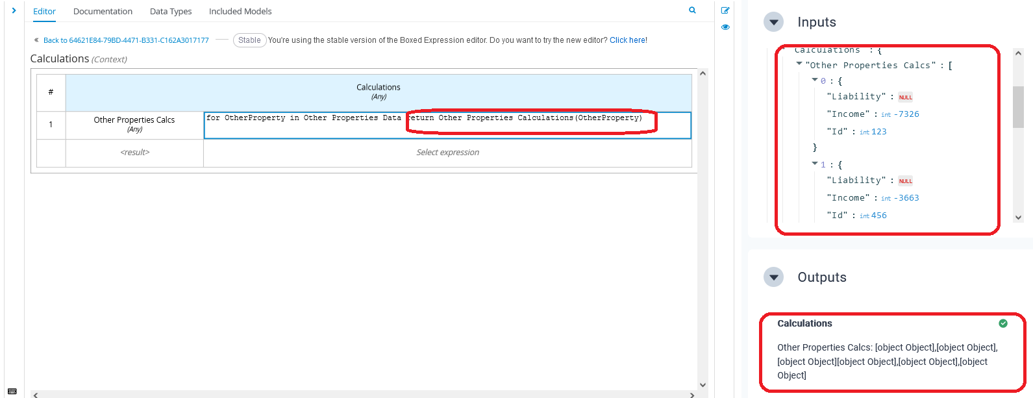Click the green success check icon
This screenshot has width=1033, height=398.
pyautogui.click(x=1003, y=323)
